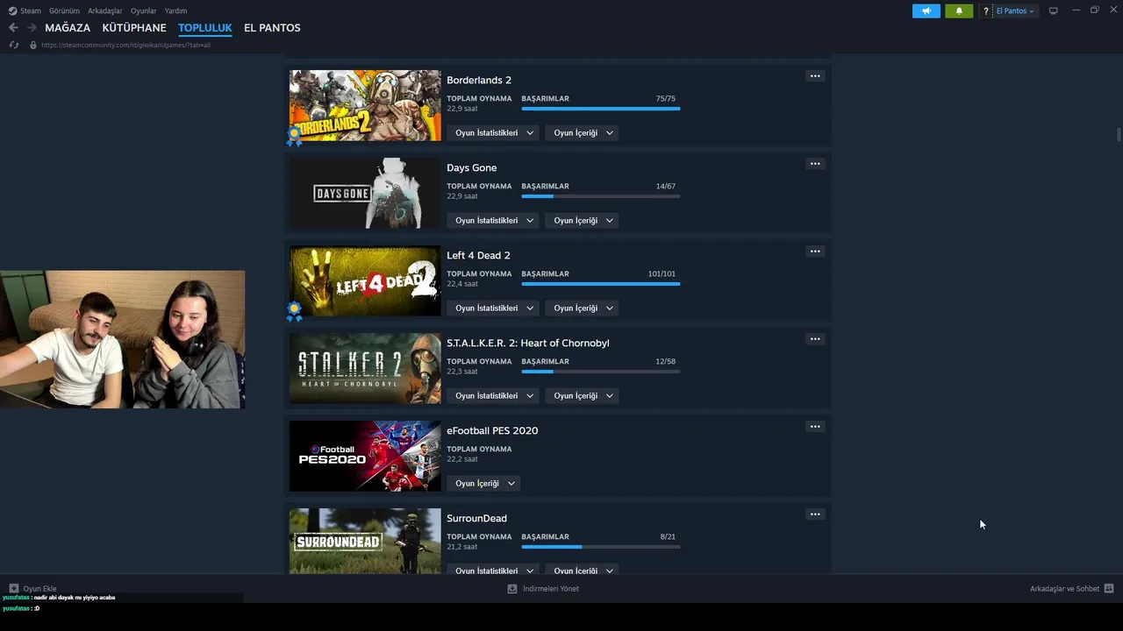Open the Left 4 Dead 2 title link
This screenshot has width=1123, height=631.
[x=478, y=255]
